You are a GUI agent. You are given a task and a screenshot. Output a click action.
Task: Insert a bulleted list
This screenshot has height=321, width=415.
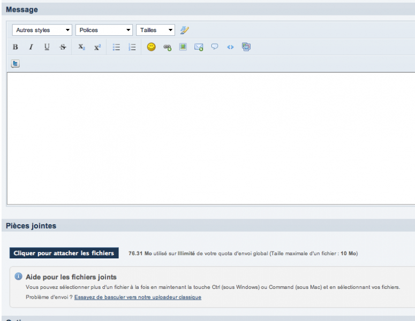[x=116, y=47]
